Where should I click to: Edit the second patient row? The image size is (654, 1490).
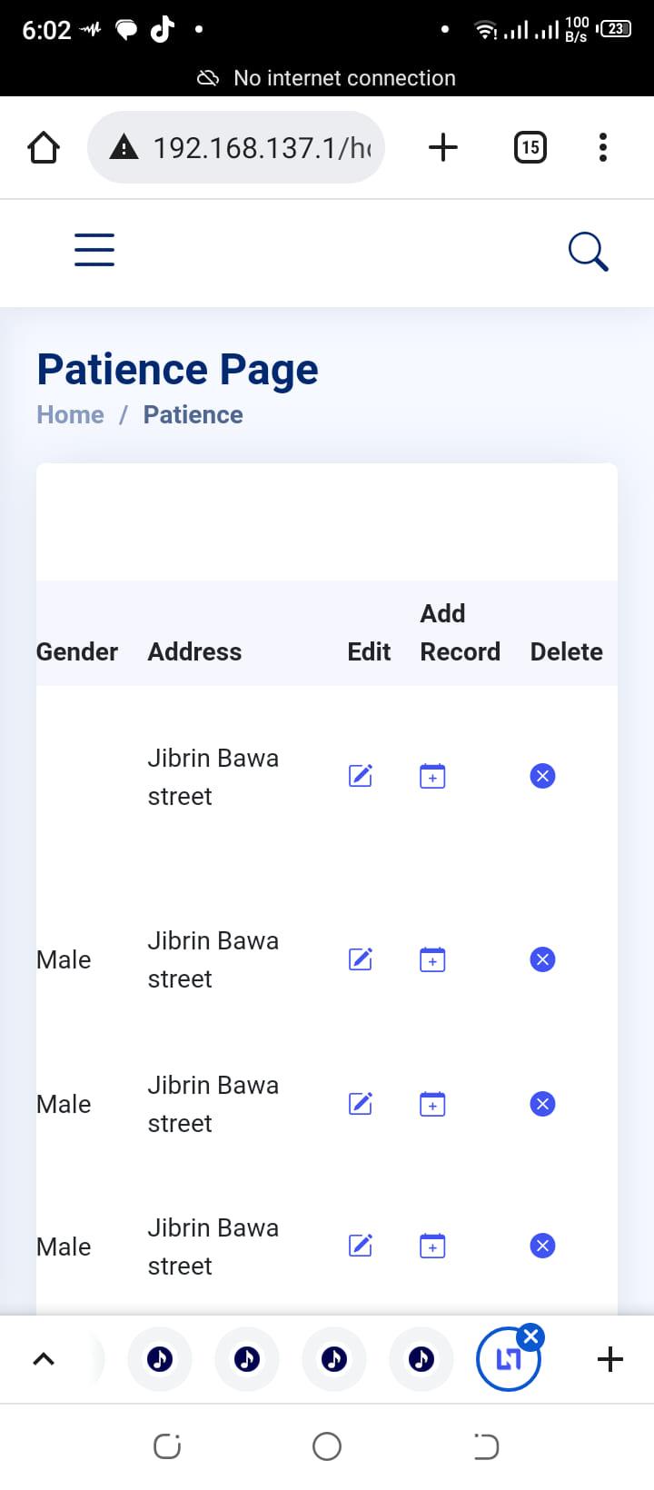tap(361, 959)
